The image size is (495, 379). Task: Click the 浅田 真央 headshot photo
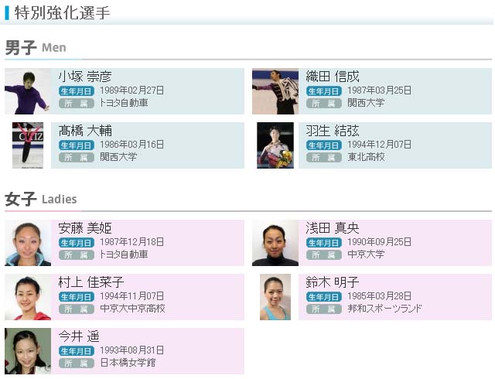click(x=275, y=243)
